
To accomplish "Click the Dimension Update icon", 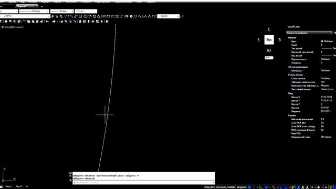I will [x=154, y=16].
